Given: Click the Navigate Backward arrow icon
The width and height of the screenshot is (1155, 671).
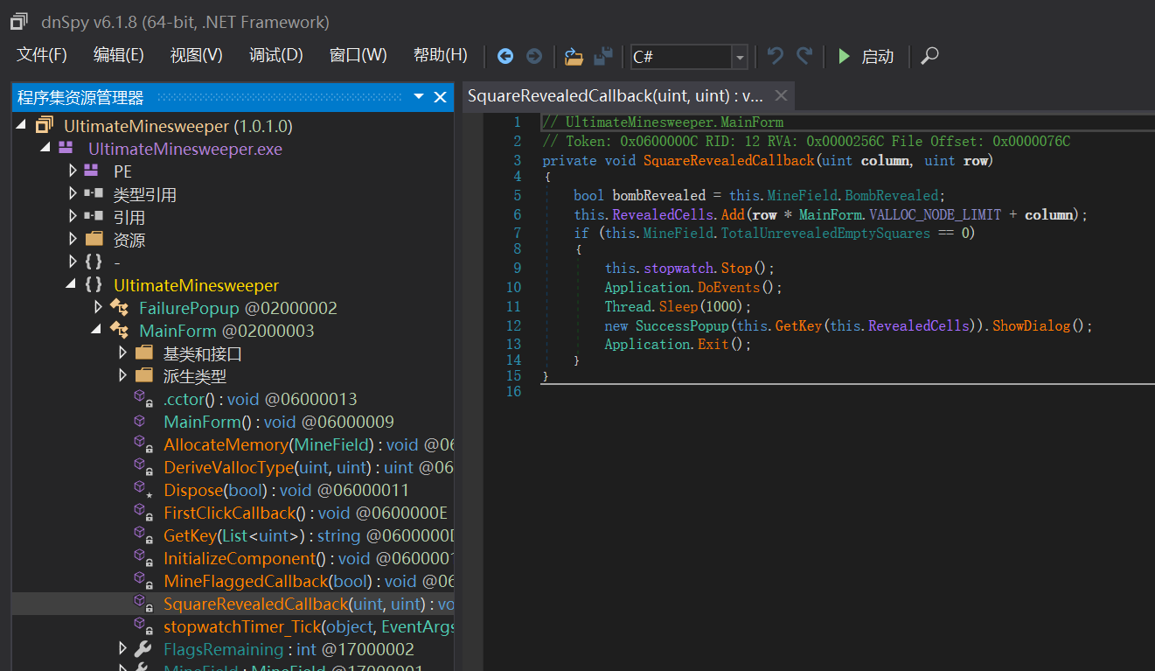Looking at the screenshot, I should tap(505, 56).
